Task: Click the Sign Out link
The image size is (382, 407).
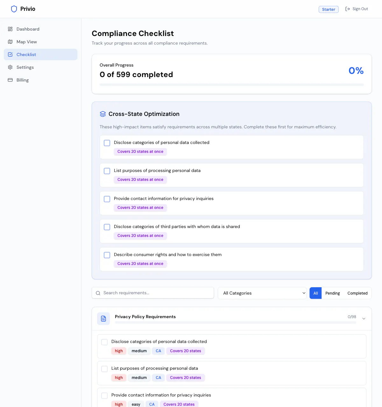Action: [357, 9]
